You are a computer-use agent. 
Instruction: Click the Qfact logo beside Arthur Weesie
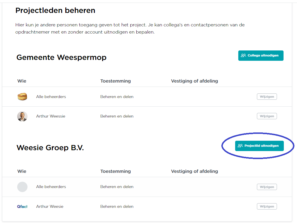click(x=22, y=206)
